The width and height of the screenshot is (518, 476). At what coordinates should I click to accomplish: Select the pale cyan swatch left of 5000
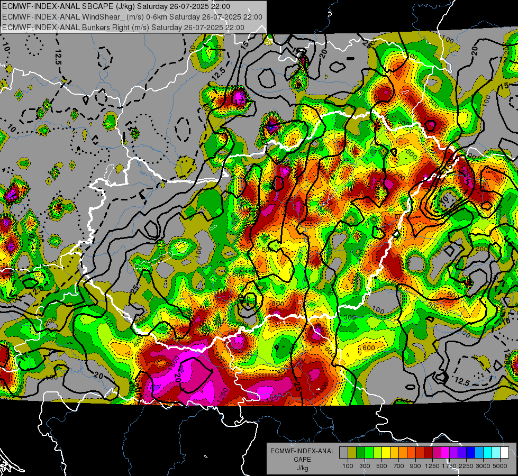[x=496, y=452]
